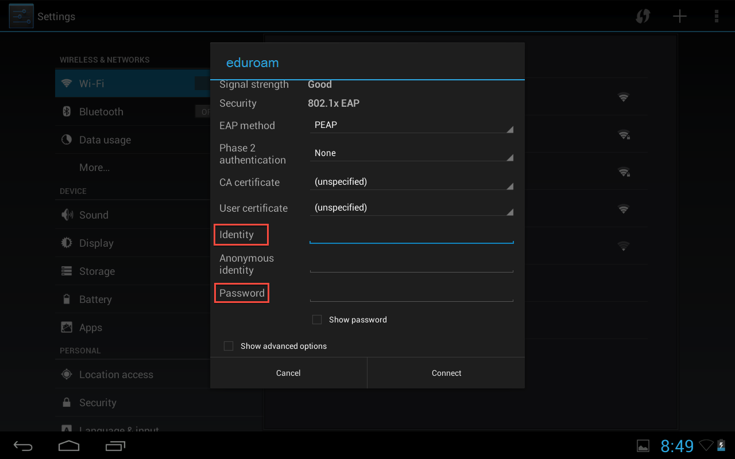This screenshot has height=459, width=735.
Task: Tap the fifth network's dim Wi-Fi icon
Action: [x=624, y=246]
